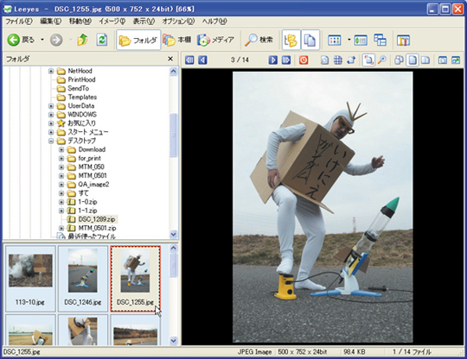Toggle the thumbnail pane icon
Screen dimensions: 467x359
point(310,40)
